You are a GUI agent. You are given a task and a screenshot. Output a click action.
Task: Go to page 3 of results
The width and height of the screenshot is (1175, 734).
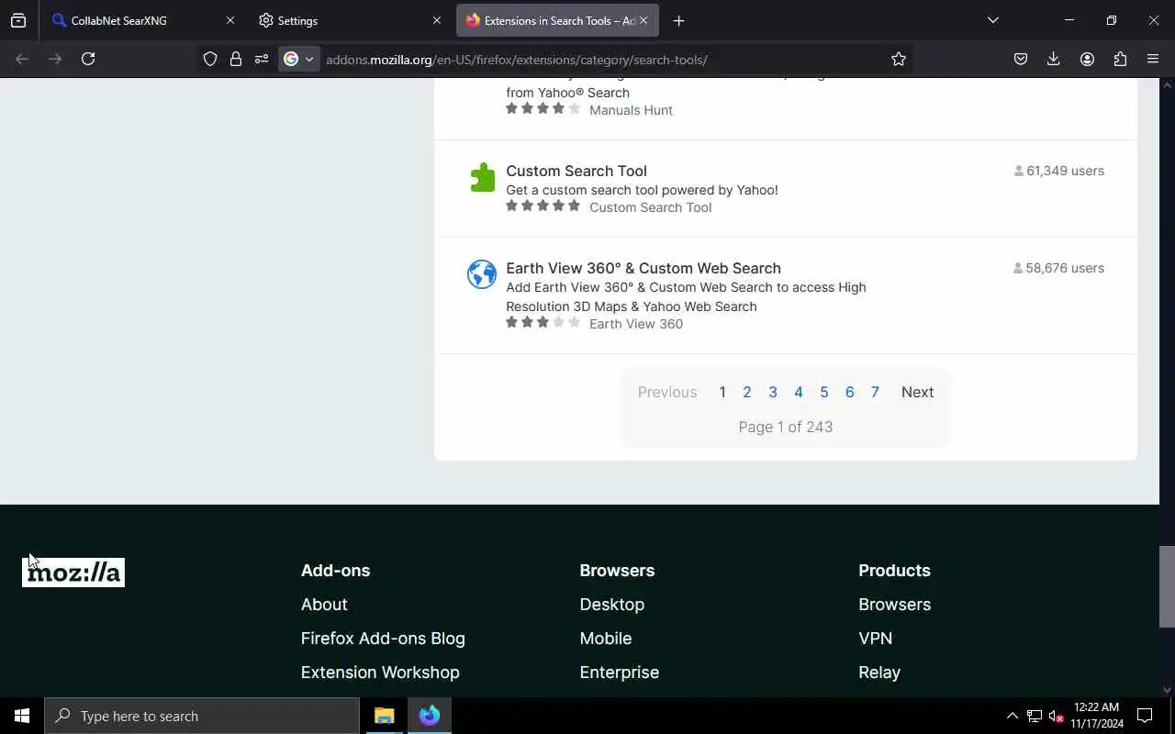pyautogui.click(x=773, y=392)
